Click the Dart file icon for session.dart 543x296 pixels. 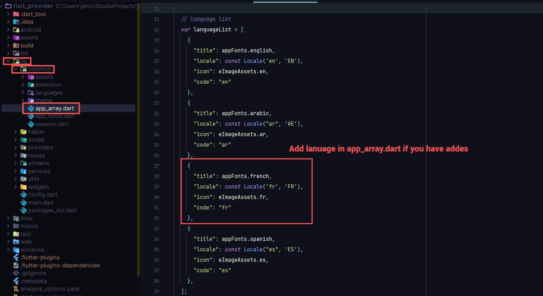point(31,124)
